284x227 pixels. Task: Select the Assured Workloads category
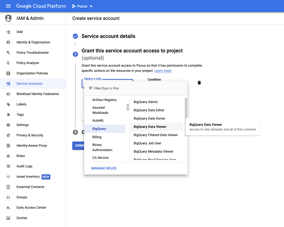105,110
